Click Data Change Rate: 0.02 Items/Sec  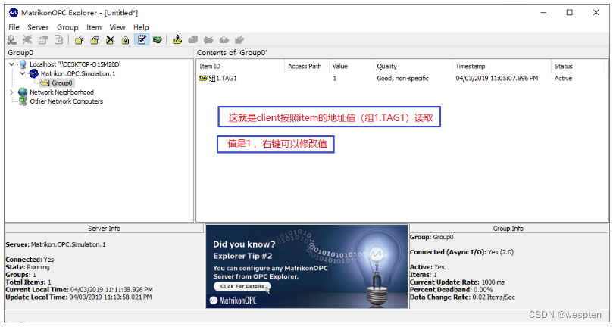(x=462, y=297)
